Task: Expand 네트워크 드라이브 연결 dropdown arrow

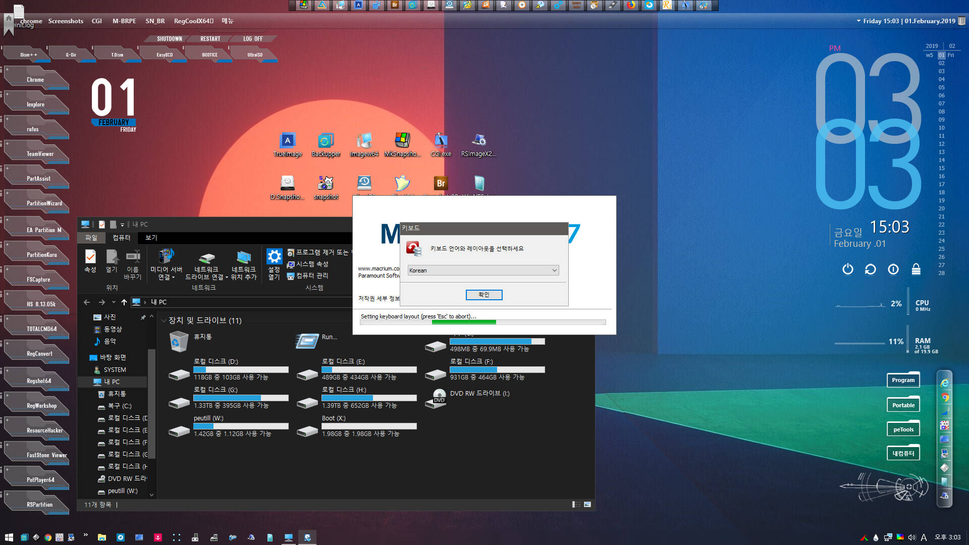Action: pos(227,278)
